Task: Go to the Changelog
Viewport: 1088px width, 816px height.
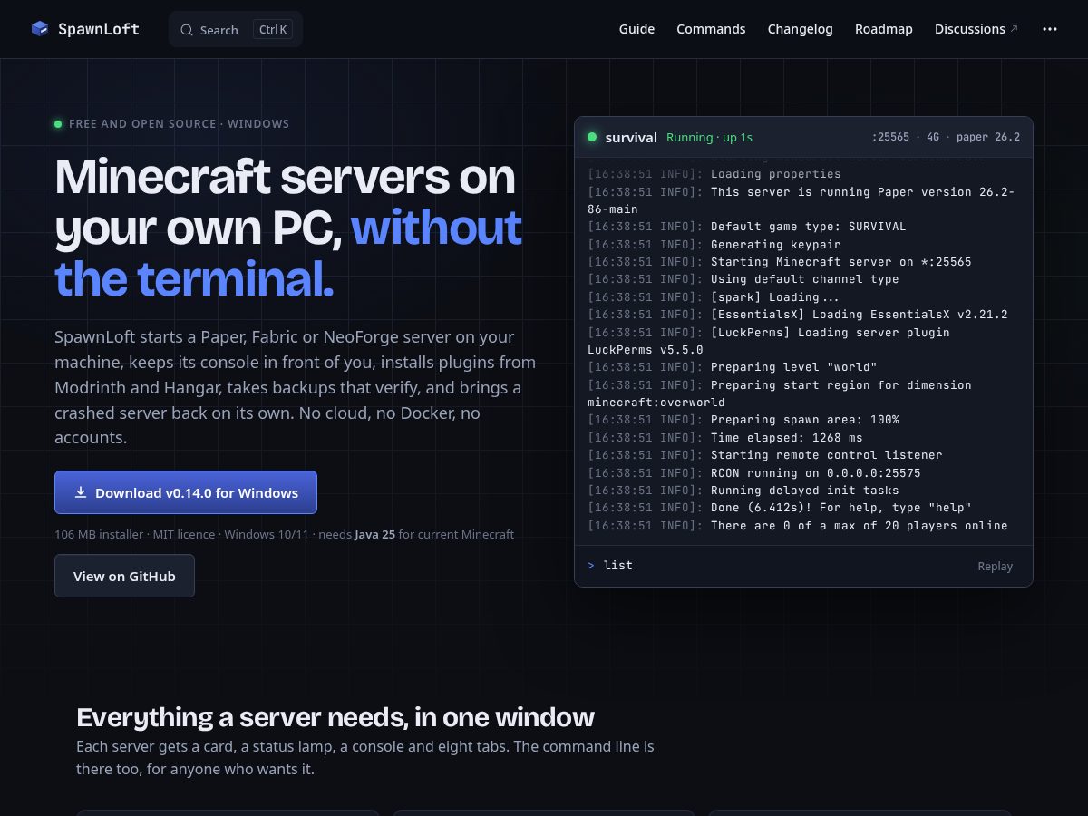Action: tap(800, 29)
